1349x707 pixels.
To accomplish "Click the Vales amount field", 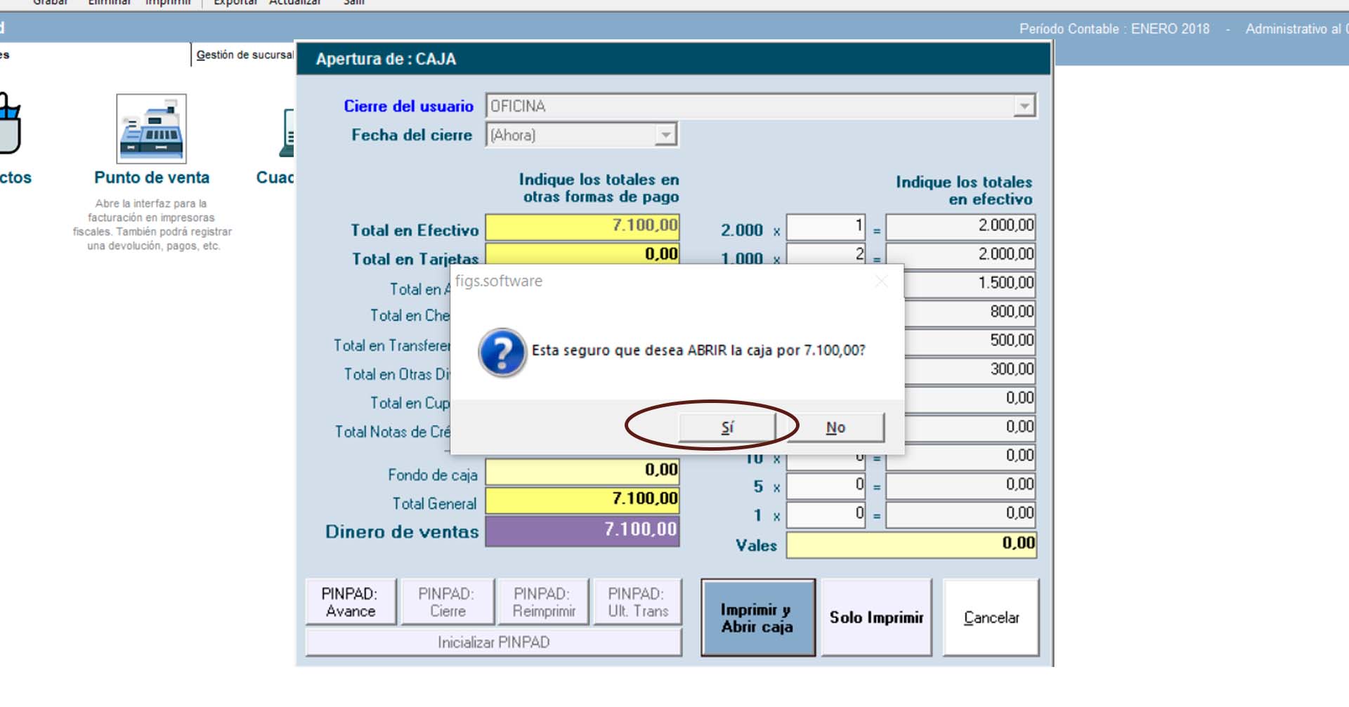I will click(911, 545).
